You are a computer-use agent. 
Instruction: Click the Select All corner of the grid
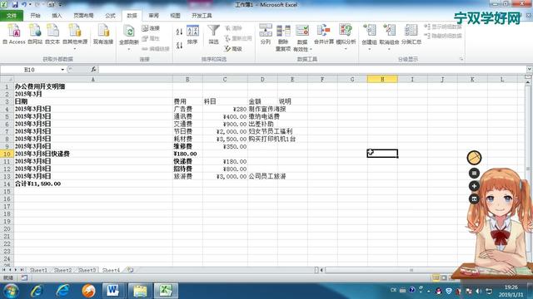(x=7, y=80)
